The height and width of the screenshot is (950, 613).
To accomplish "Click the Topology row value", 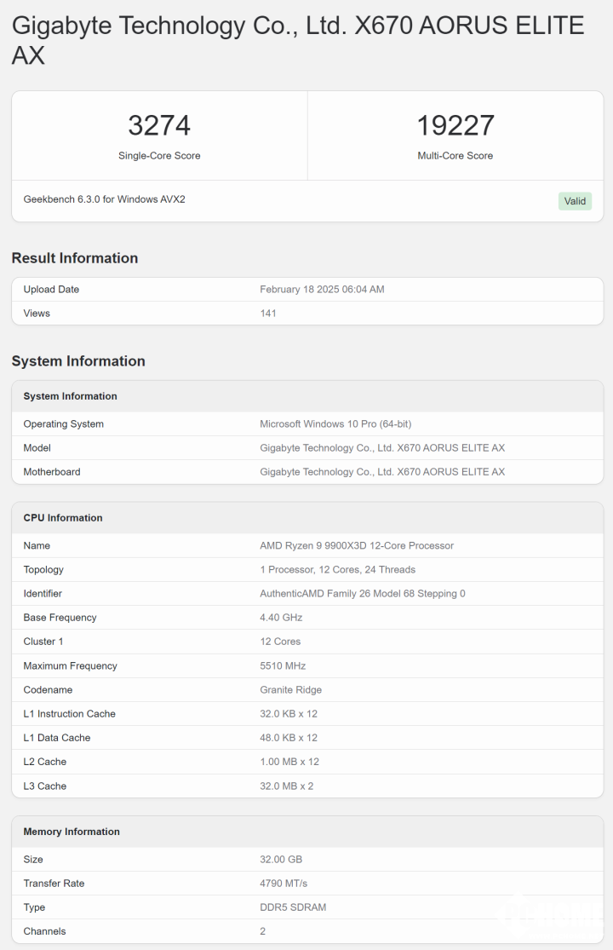I will [338, 570].
